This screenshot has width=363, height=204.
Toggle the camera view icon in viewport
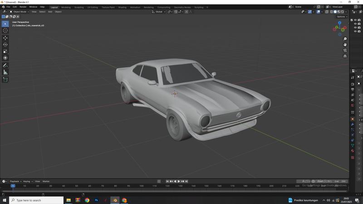(345, 50)
